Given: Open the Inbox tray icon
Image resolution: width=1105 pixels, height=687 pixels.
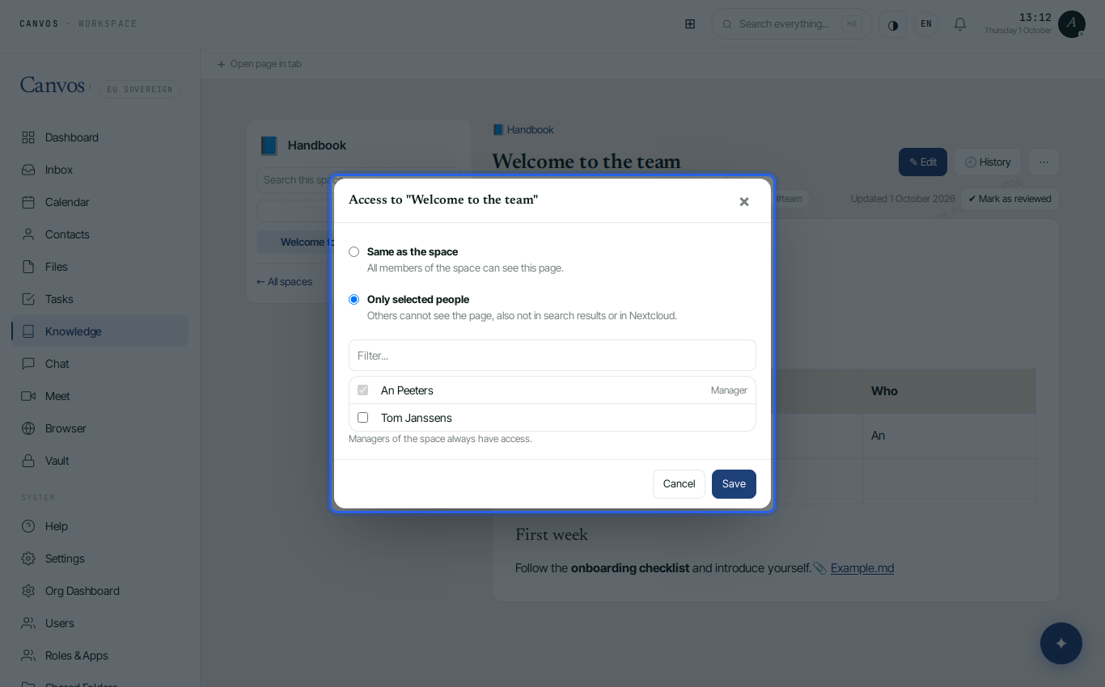Looking at the screenshot, I should pyautogui.click(x=28, y=170).
